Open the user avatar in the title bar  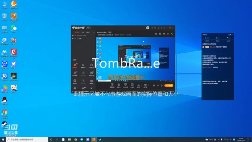[148, 28]
